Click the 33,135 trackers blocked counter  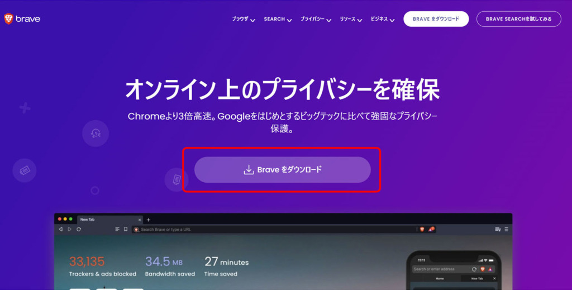pyautogui.click(x=87, y=261)
